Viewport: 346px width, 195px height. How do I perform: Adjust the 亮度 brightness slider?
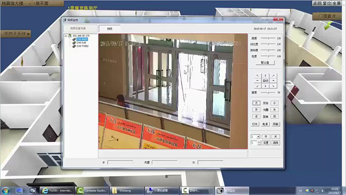pyautogui.click(x=268, y=38)
